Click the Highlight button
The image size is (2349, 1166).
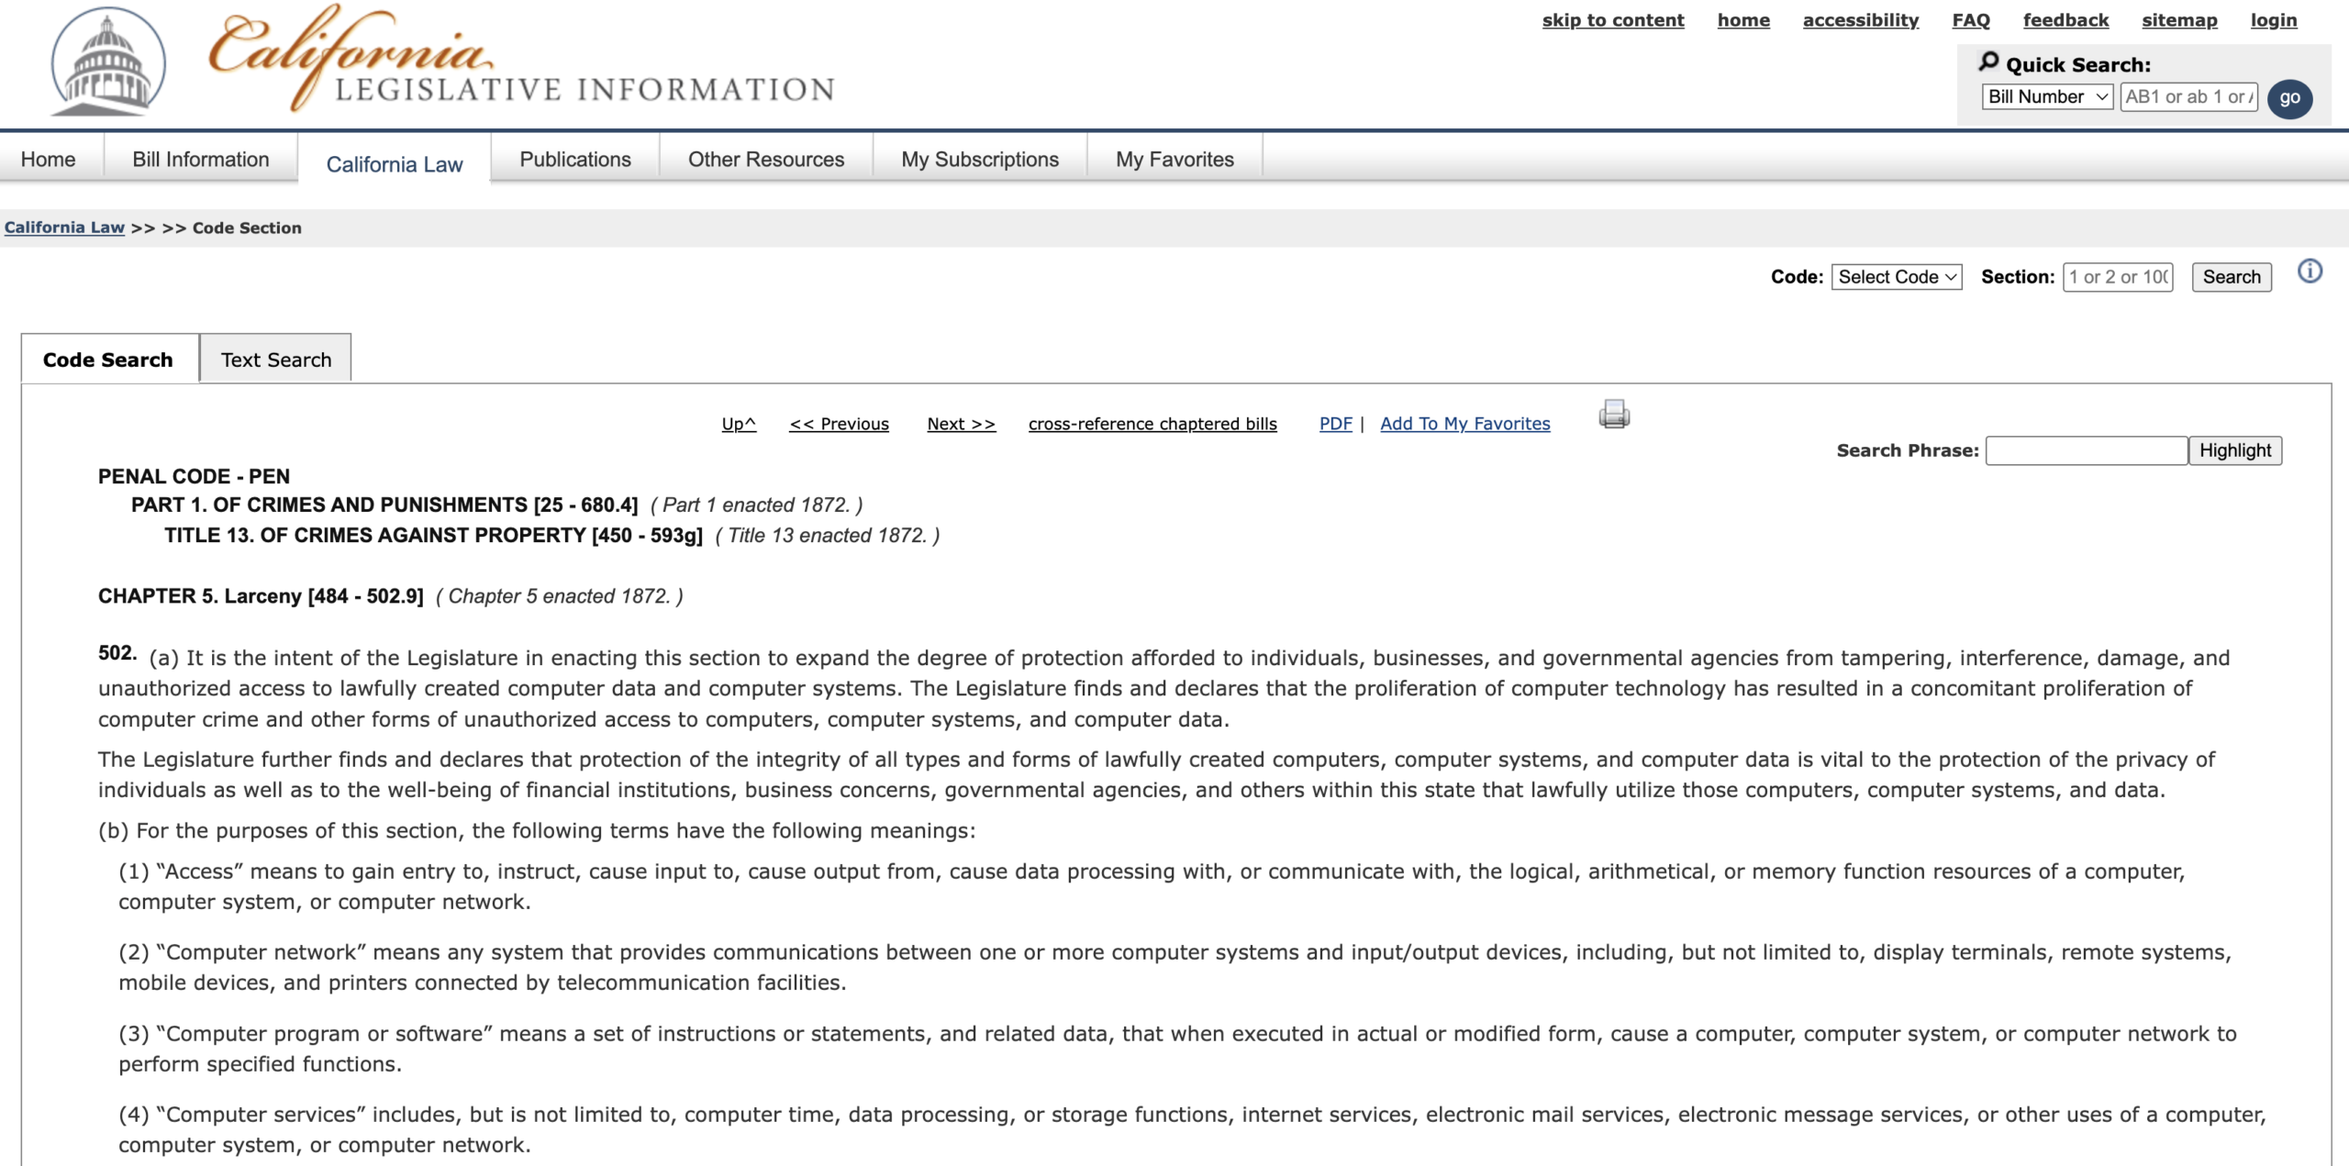click(x=2234, y=450)
